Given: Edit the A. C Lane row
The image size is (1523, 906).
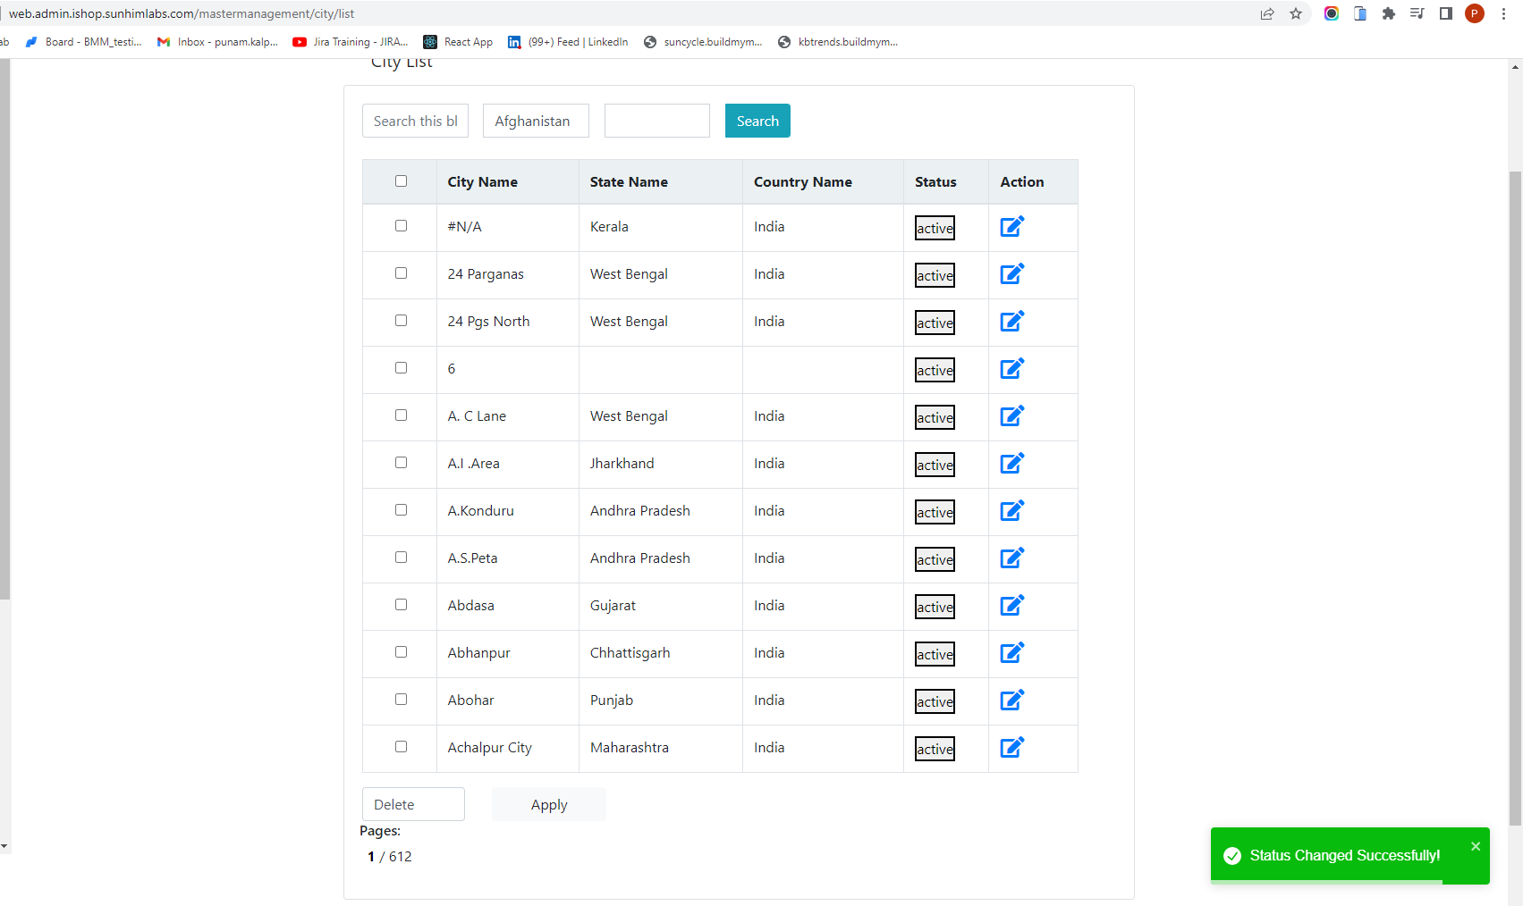Looking at the screenshot, I should 1011,416.
